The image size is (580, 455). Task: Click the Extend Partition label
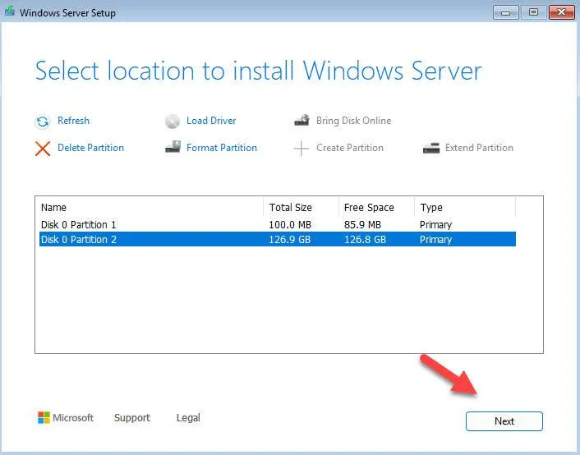click(x=479, y=148)
